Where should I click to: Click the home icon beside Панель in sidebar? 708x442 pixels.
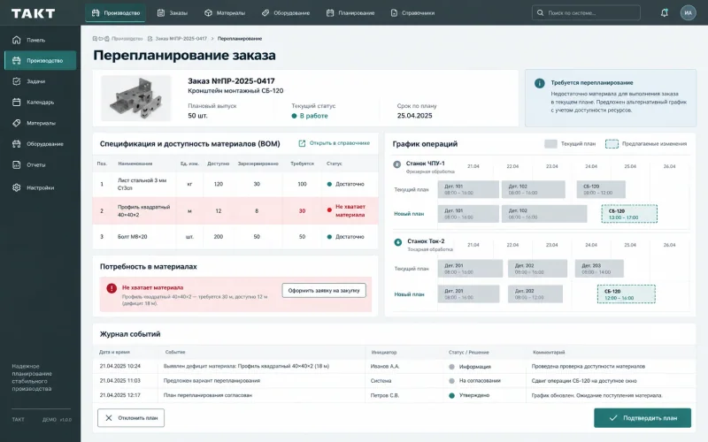pyautogui.click(x=17, y=40)
